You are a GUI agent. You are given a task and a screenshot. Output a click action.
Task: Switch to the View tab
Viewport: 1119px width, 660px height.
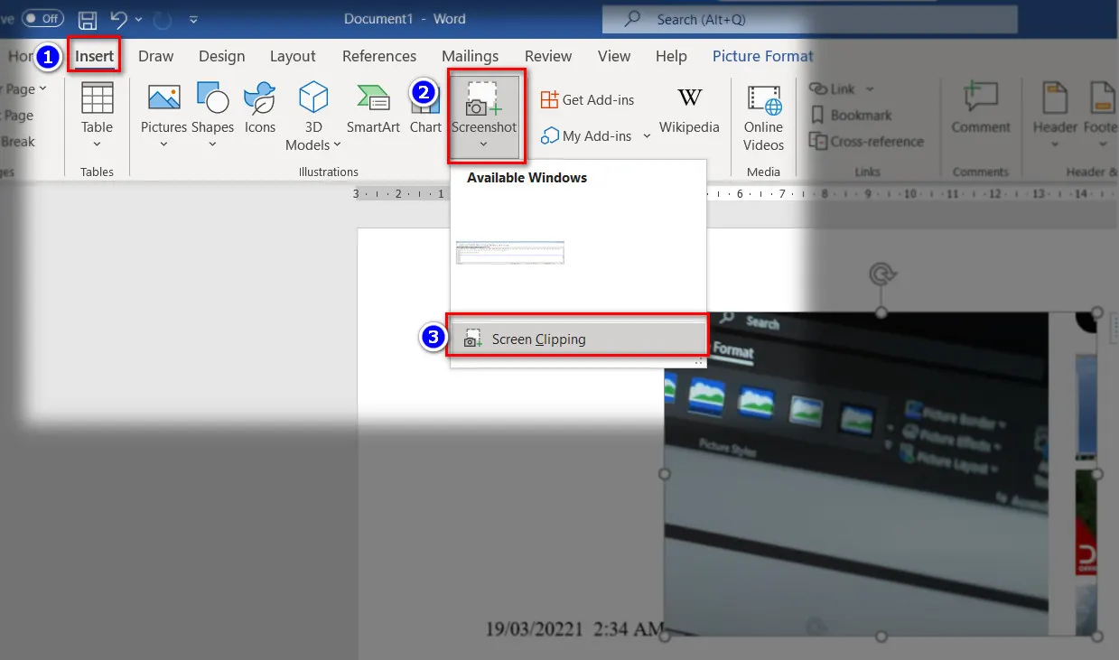pos(614,56)
